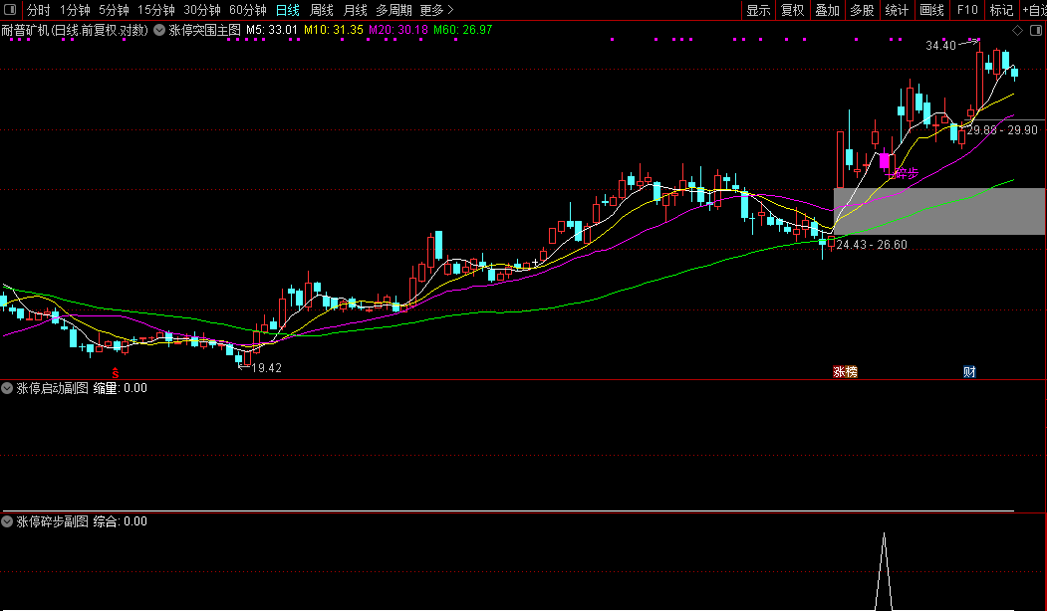The height and width of the screenshot is (611, 1047).
Task: Click the 29.88 - 29.90 range label
Action: tap(1002, 130)
